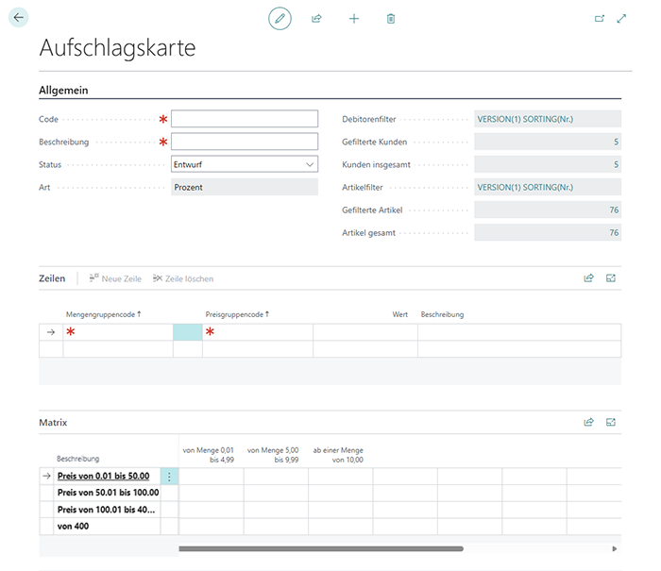Click Zeile löschen in Zeilen toolbar
661x571 pixels.
point(183,278)
